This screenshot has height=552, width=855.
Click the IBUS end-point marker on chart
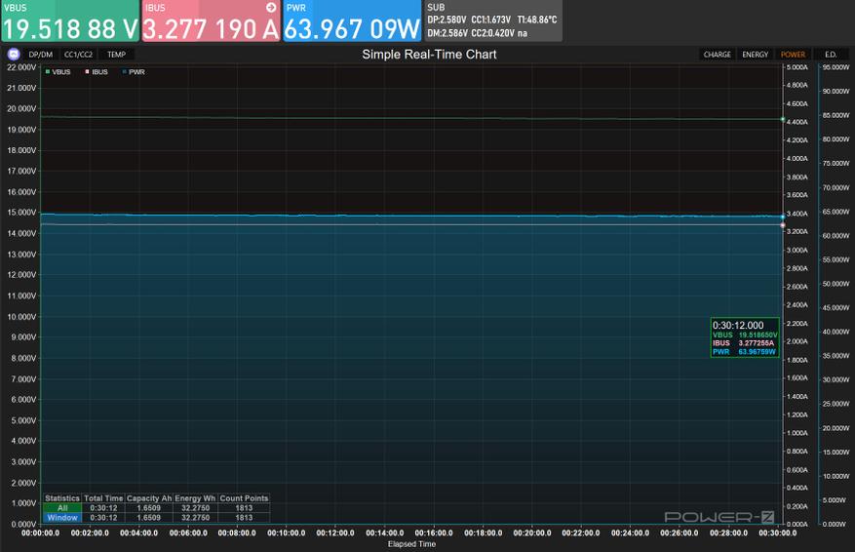[783, 224]
